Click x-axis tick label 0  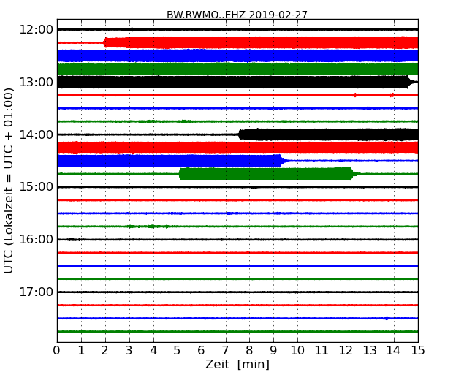coord(57,351)
